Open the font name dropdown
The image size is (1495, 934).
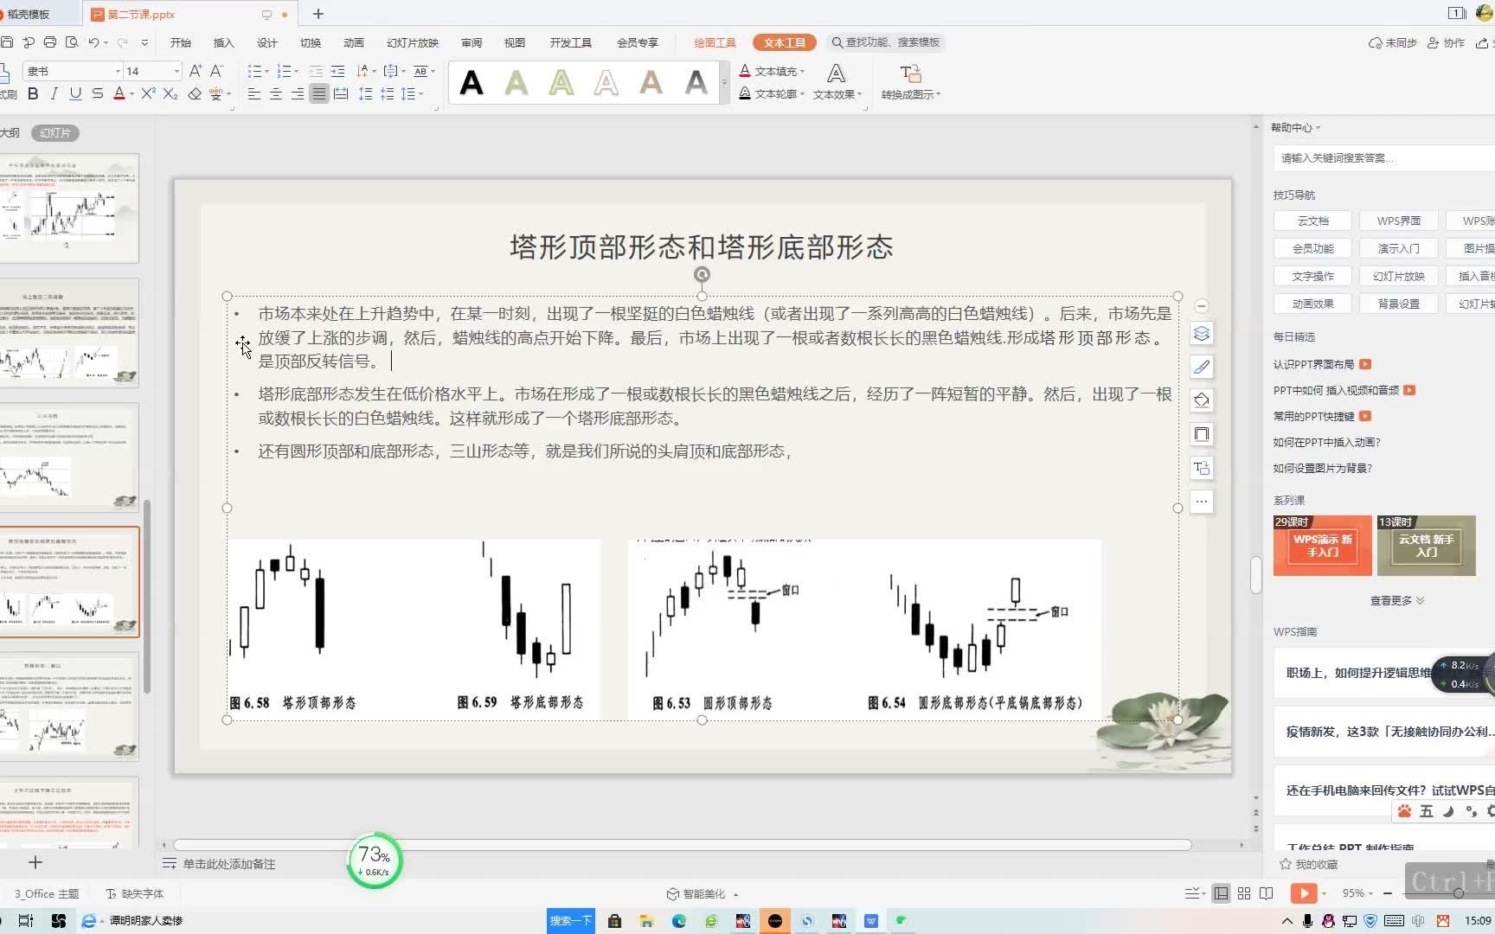coord(118,71)
